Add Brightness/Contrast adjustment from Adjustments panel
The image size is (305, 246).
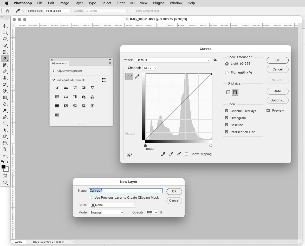(x=57, y=88)
